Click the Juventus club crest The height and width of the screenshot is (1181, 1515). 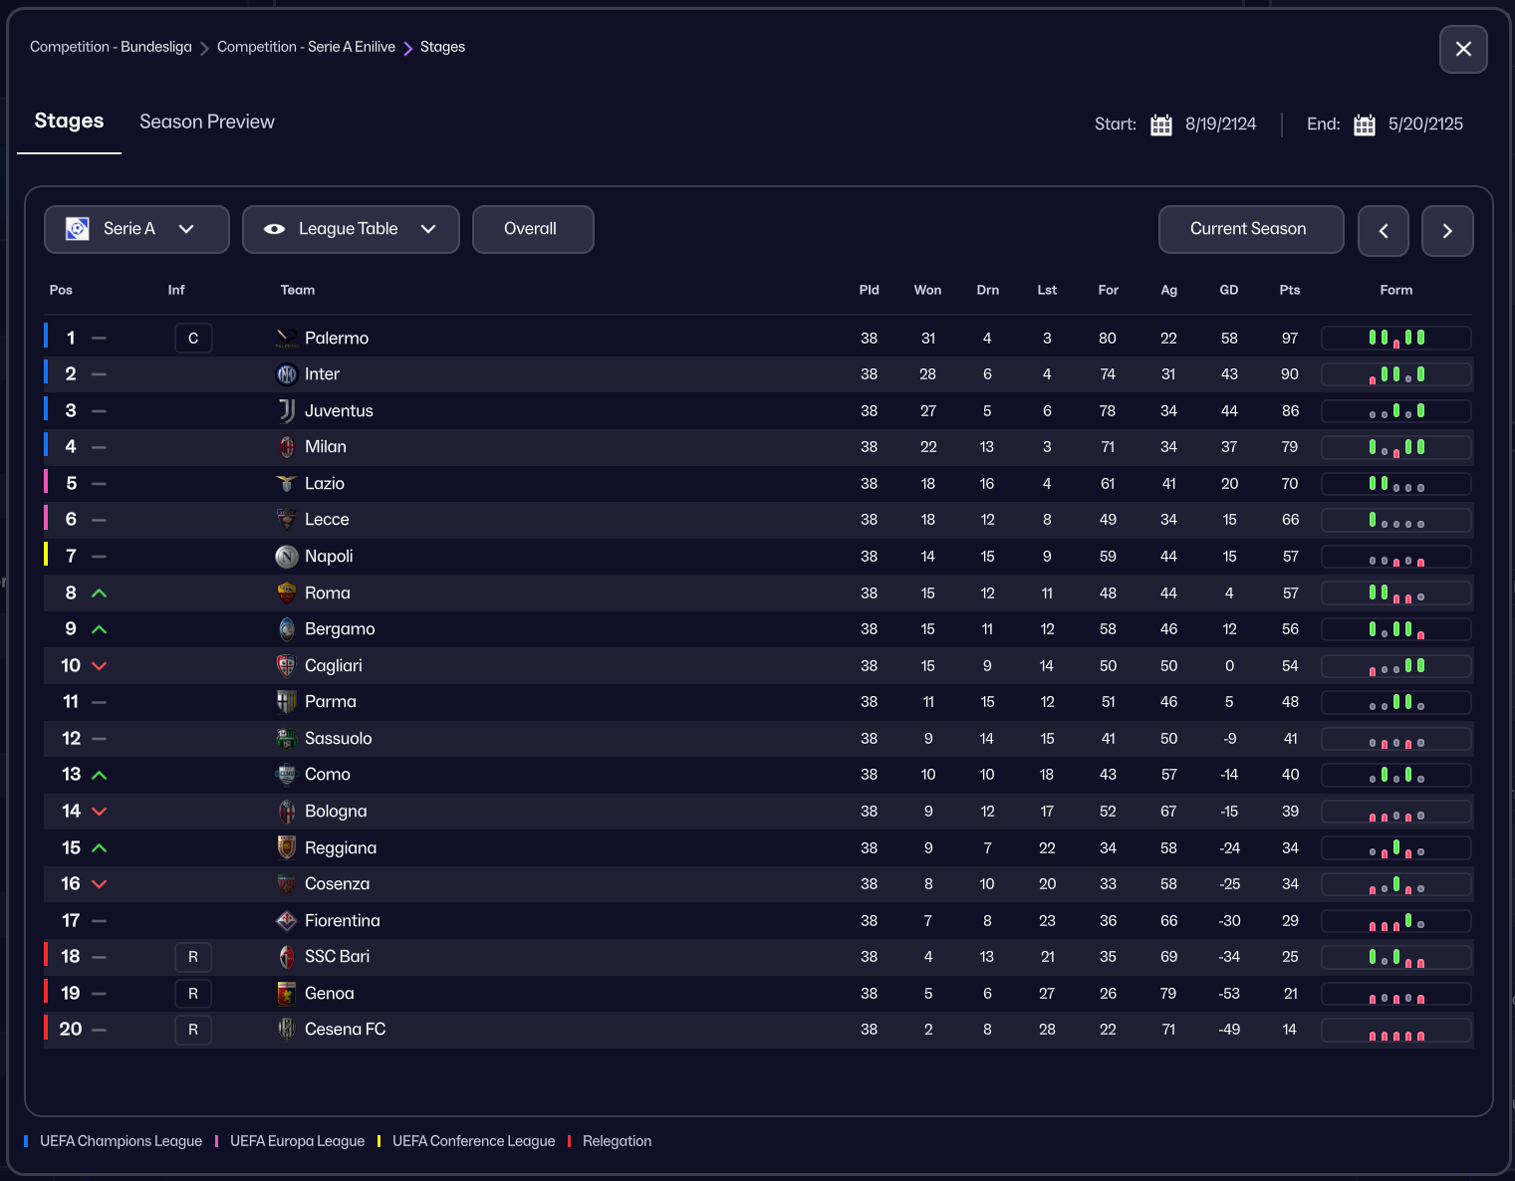[x=287, y=411]
